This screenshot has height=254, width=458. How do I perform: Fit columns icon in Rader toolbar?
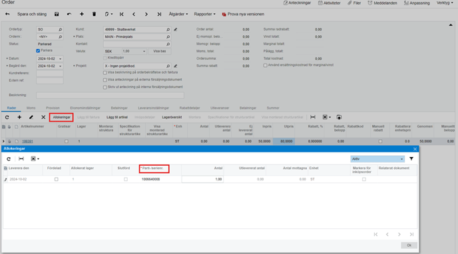[x=313, y=117]
